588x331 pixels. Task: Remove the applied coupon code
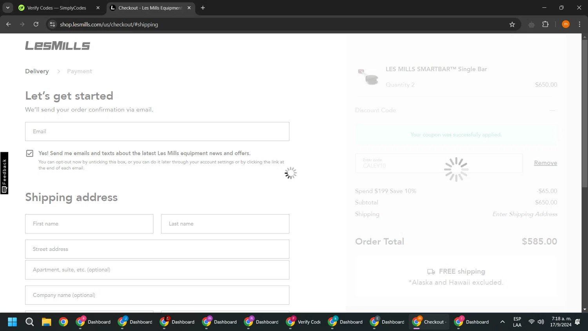[545, 163]
